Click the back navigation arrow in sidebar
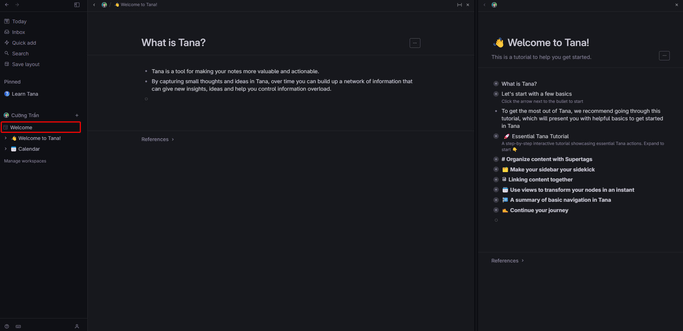Viewport: 683px width, 331px height. (x=7, y=5)
